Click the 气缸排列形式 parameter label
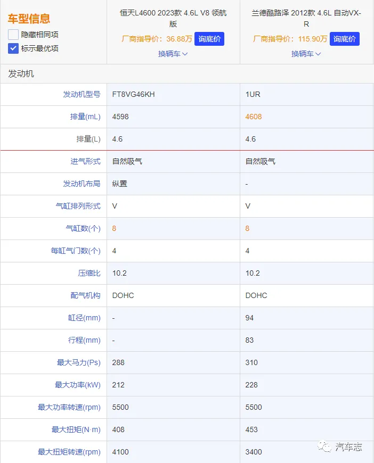Image resolution: width=374 pixels, height=463 pixels. (x=78, y=206)
